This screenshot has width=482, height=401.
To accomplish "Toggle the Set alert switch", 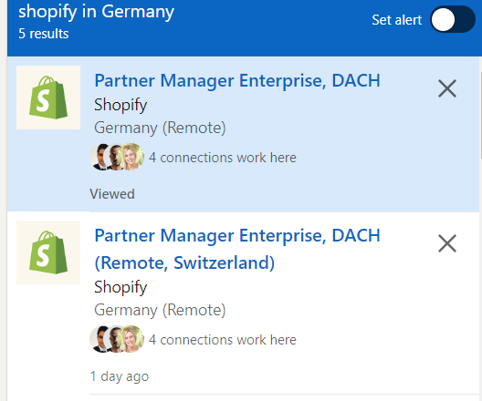I will coord(453,19).
